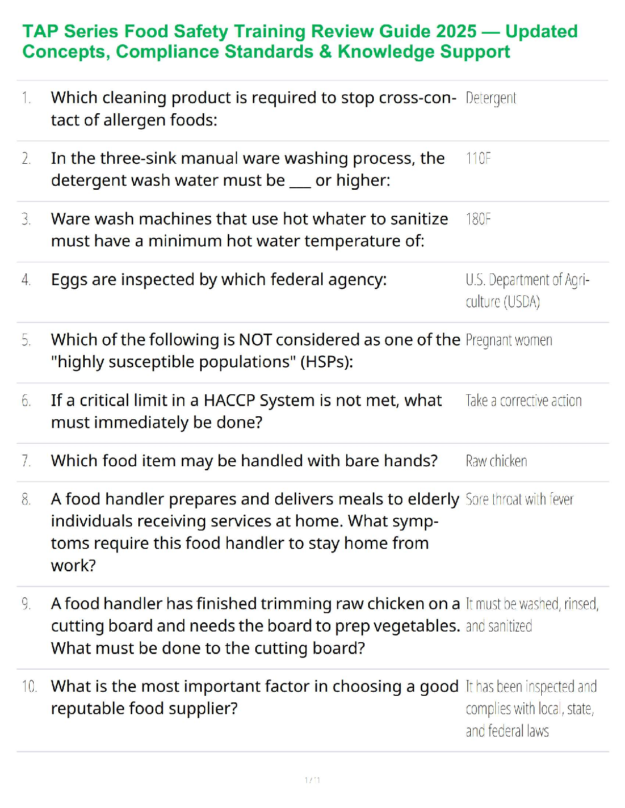The height and width of the screenshot is (808, 625).
Task: Click the bare hands food item question
Action: point(244,461)
